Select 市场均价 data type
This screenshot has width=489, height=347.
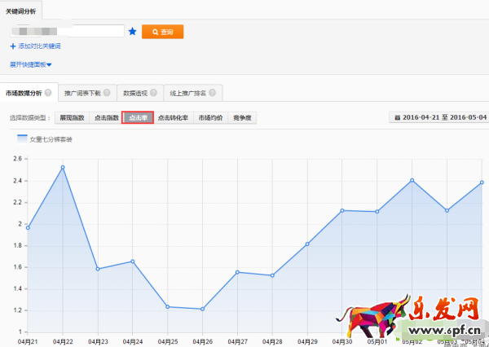211,117
